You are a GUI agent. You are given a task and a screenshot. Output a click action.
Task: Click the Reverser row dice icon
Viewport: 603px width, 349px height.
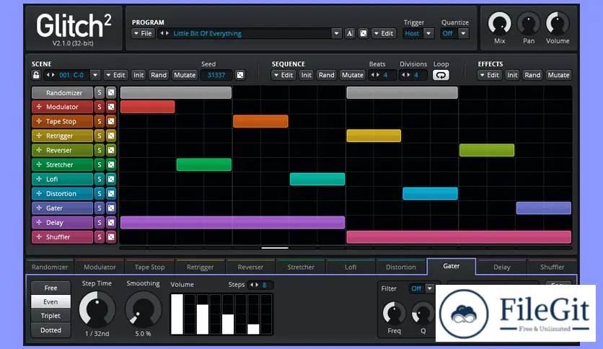coord(111,150)
